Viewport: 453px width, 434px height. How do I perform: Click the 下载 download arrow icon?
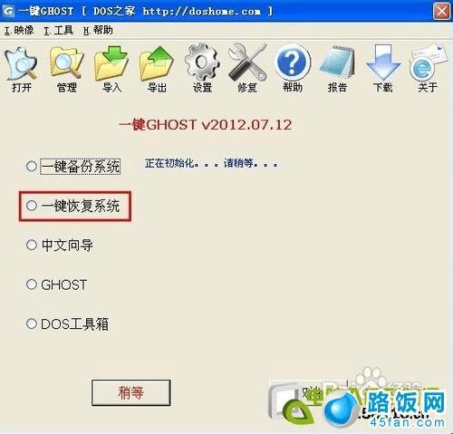coord(383,63)
